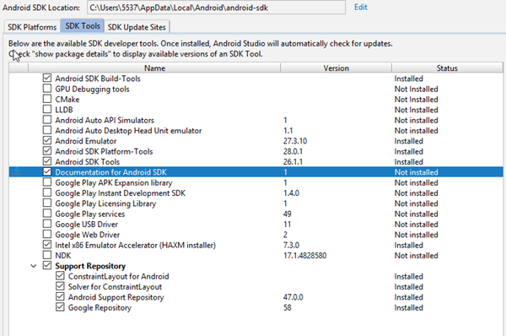
Task: Click HAXM installer version 7.3.0
Action: (292, 245)
